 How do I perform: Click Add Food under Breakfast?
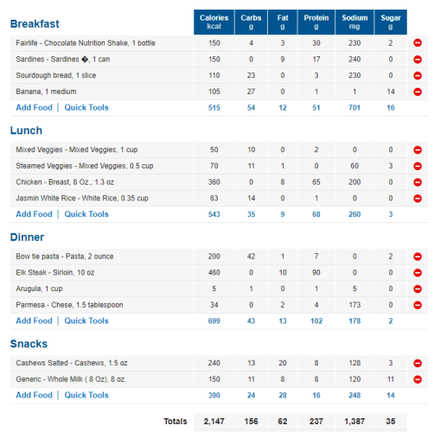(x=34, y=107)
